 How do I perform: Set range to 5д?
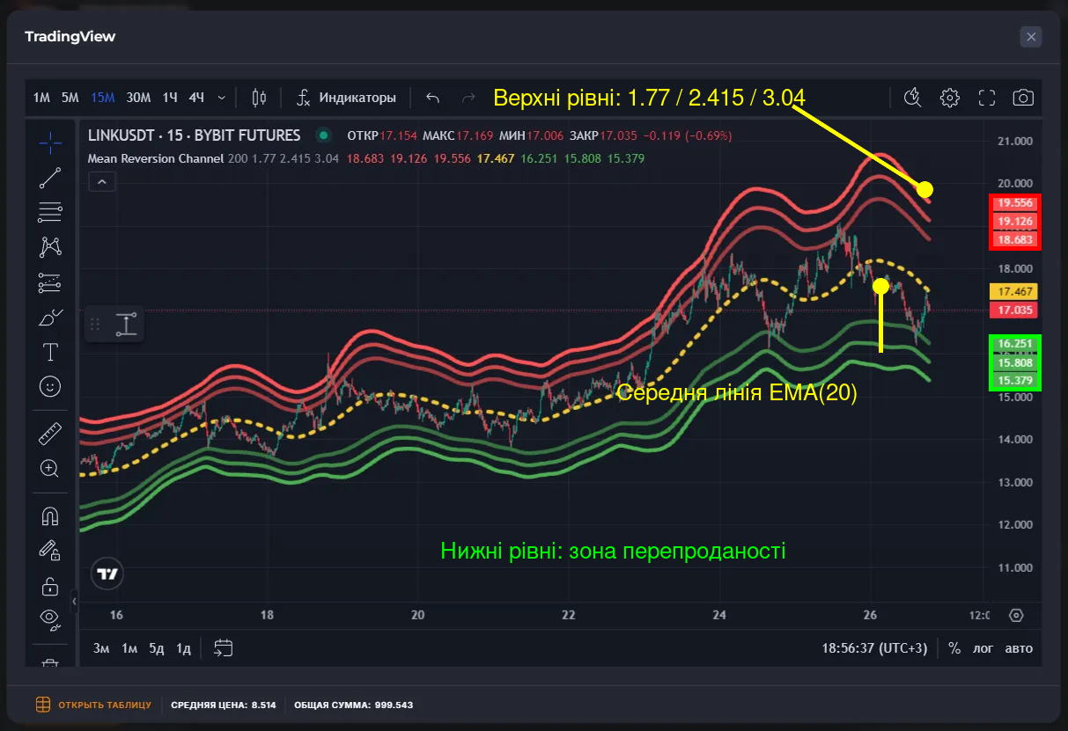tap(157, 648)
